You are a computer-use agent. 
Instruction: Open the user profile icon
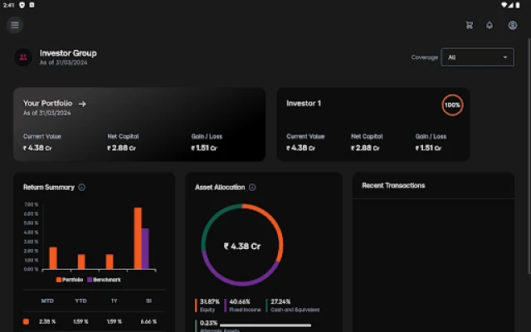point(513,25)
